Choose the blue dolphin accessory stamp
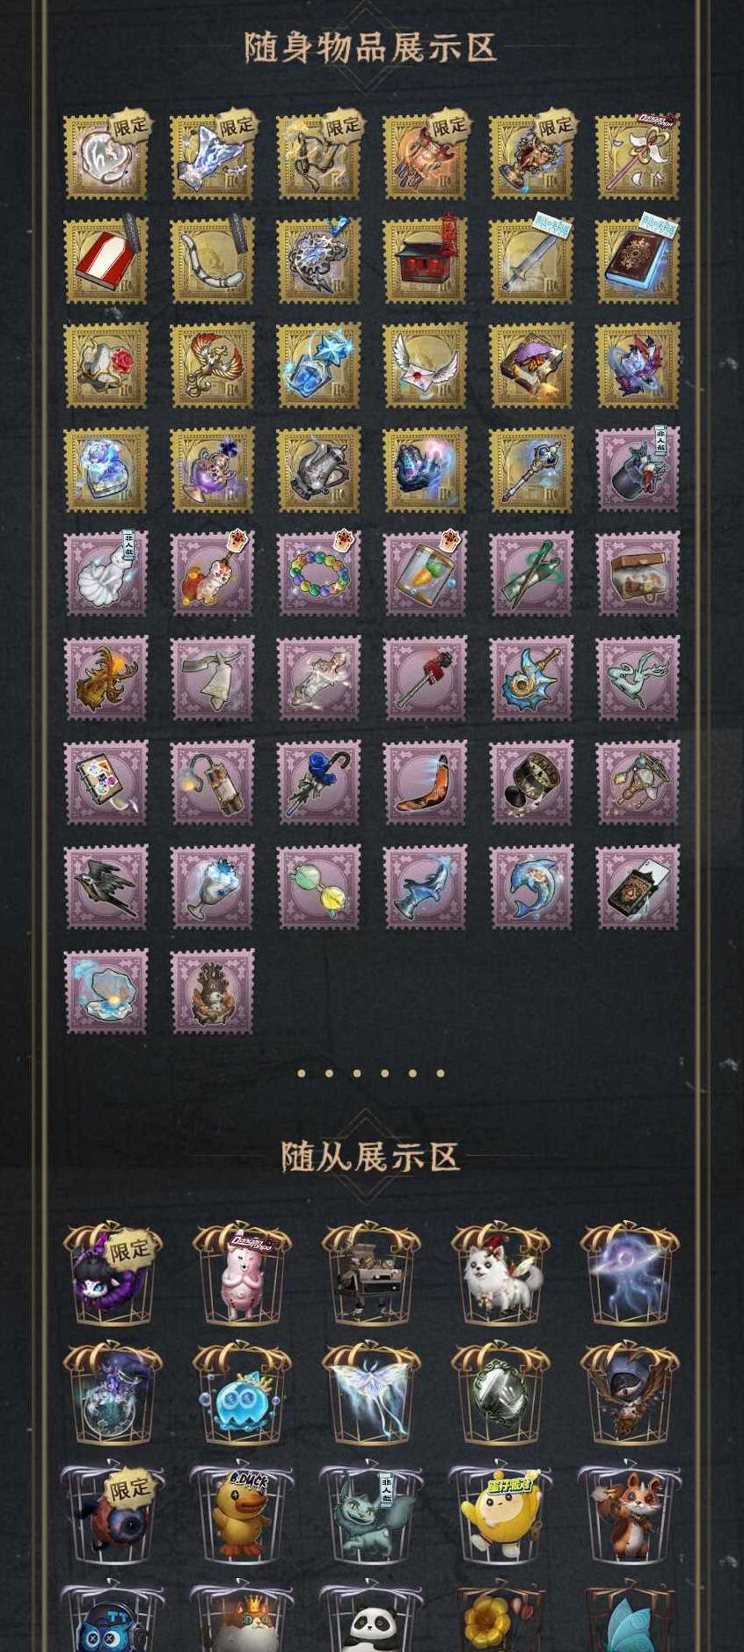Viewport: 744px width, 1652px height. coord(531,887)
